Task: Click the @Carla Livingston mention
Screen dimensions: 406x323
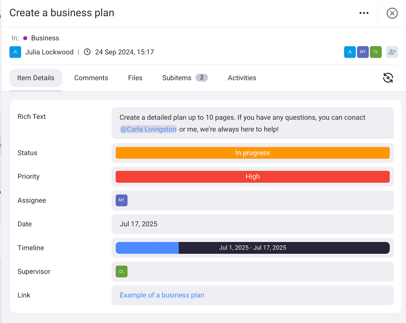Action: click(x=148, y=129)
